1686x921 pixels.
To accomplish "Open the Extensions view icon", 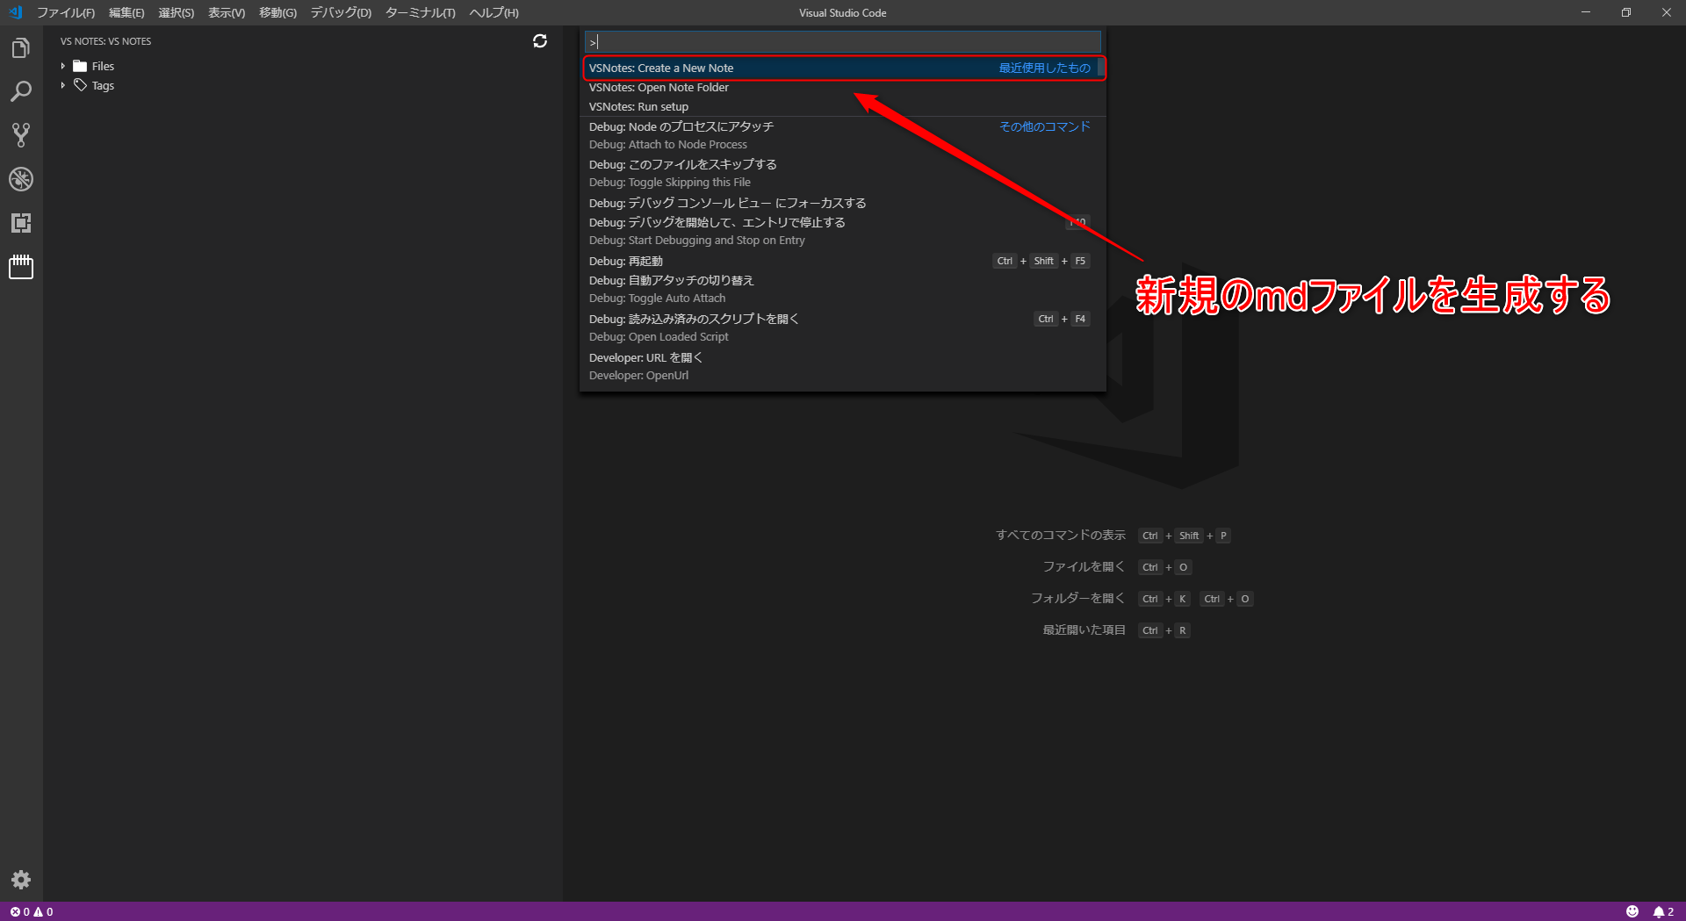I will tap(21, 223).
